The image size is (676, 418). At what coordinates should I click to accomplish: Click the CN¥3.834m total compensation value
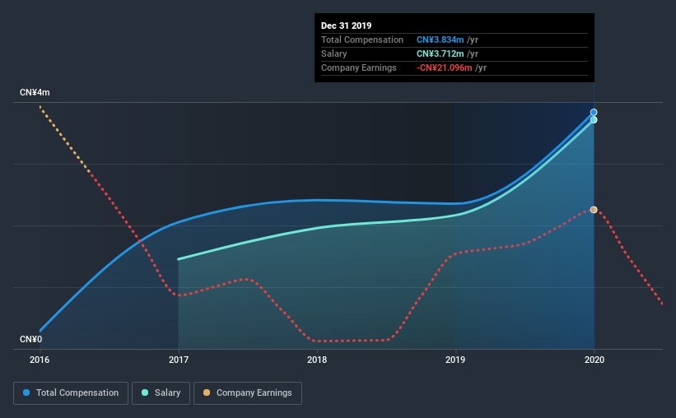441,40
